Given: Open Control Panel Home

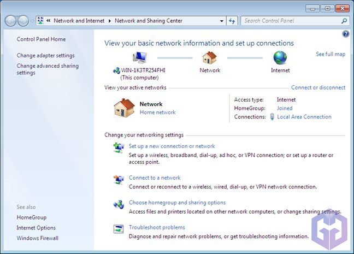Looking at the screenshot, I should pyautogui.click(x=41, y=39).
